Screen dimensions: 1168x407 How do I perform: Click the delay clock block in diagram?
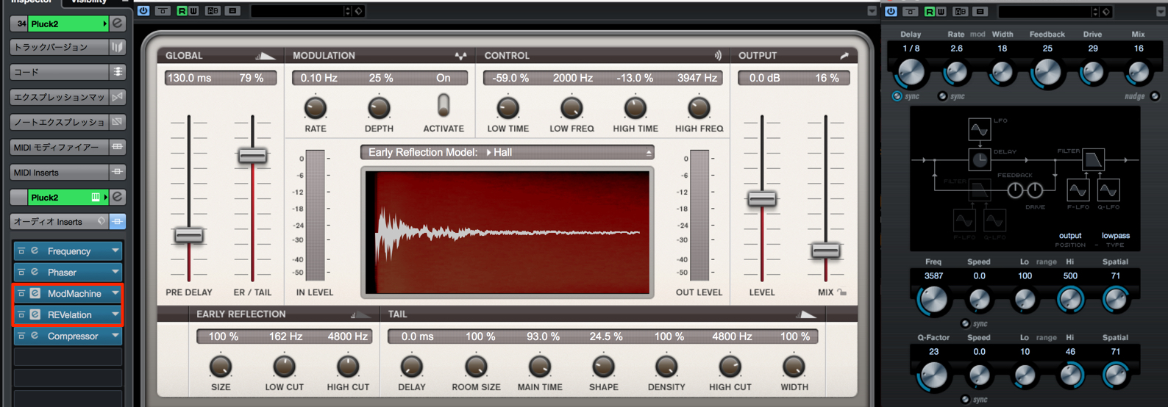click(979, 159)
